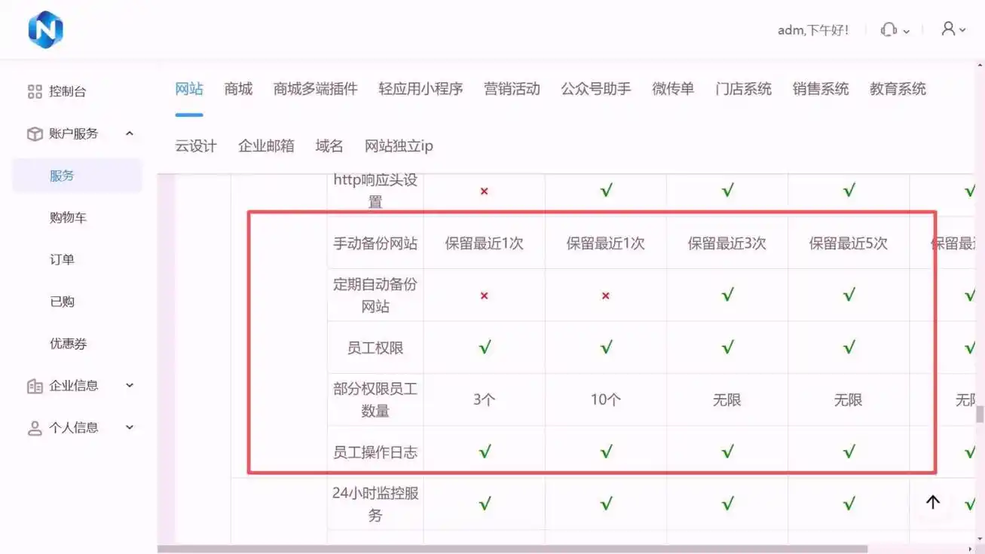Click the 账户服务 package icon
This screenshot has height=554, width=985.
tap(35, 133)
